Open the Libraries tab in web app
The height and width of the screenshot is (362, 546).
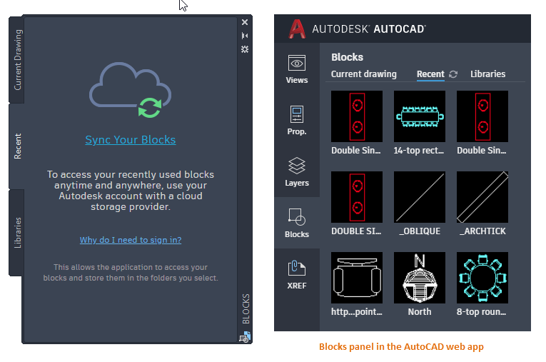point(487,74)
